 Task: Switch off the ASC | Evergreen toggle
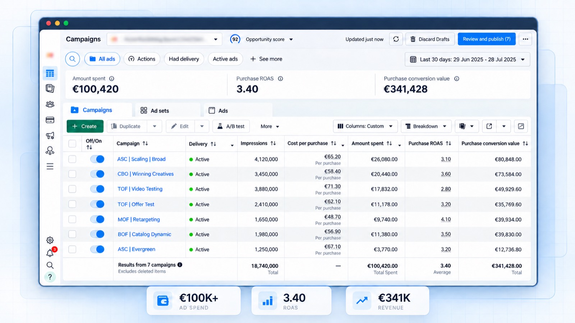pos(97,249)
